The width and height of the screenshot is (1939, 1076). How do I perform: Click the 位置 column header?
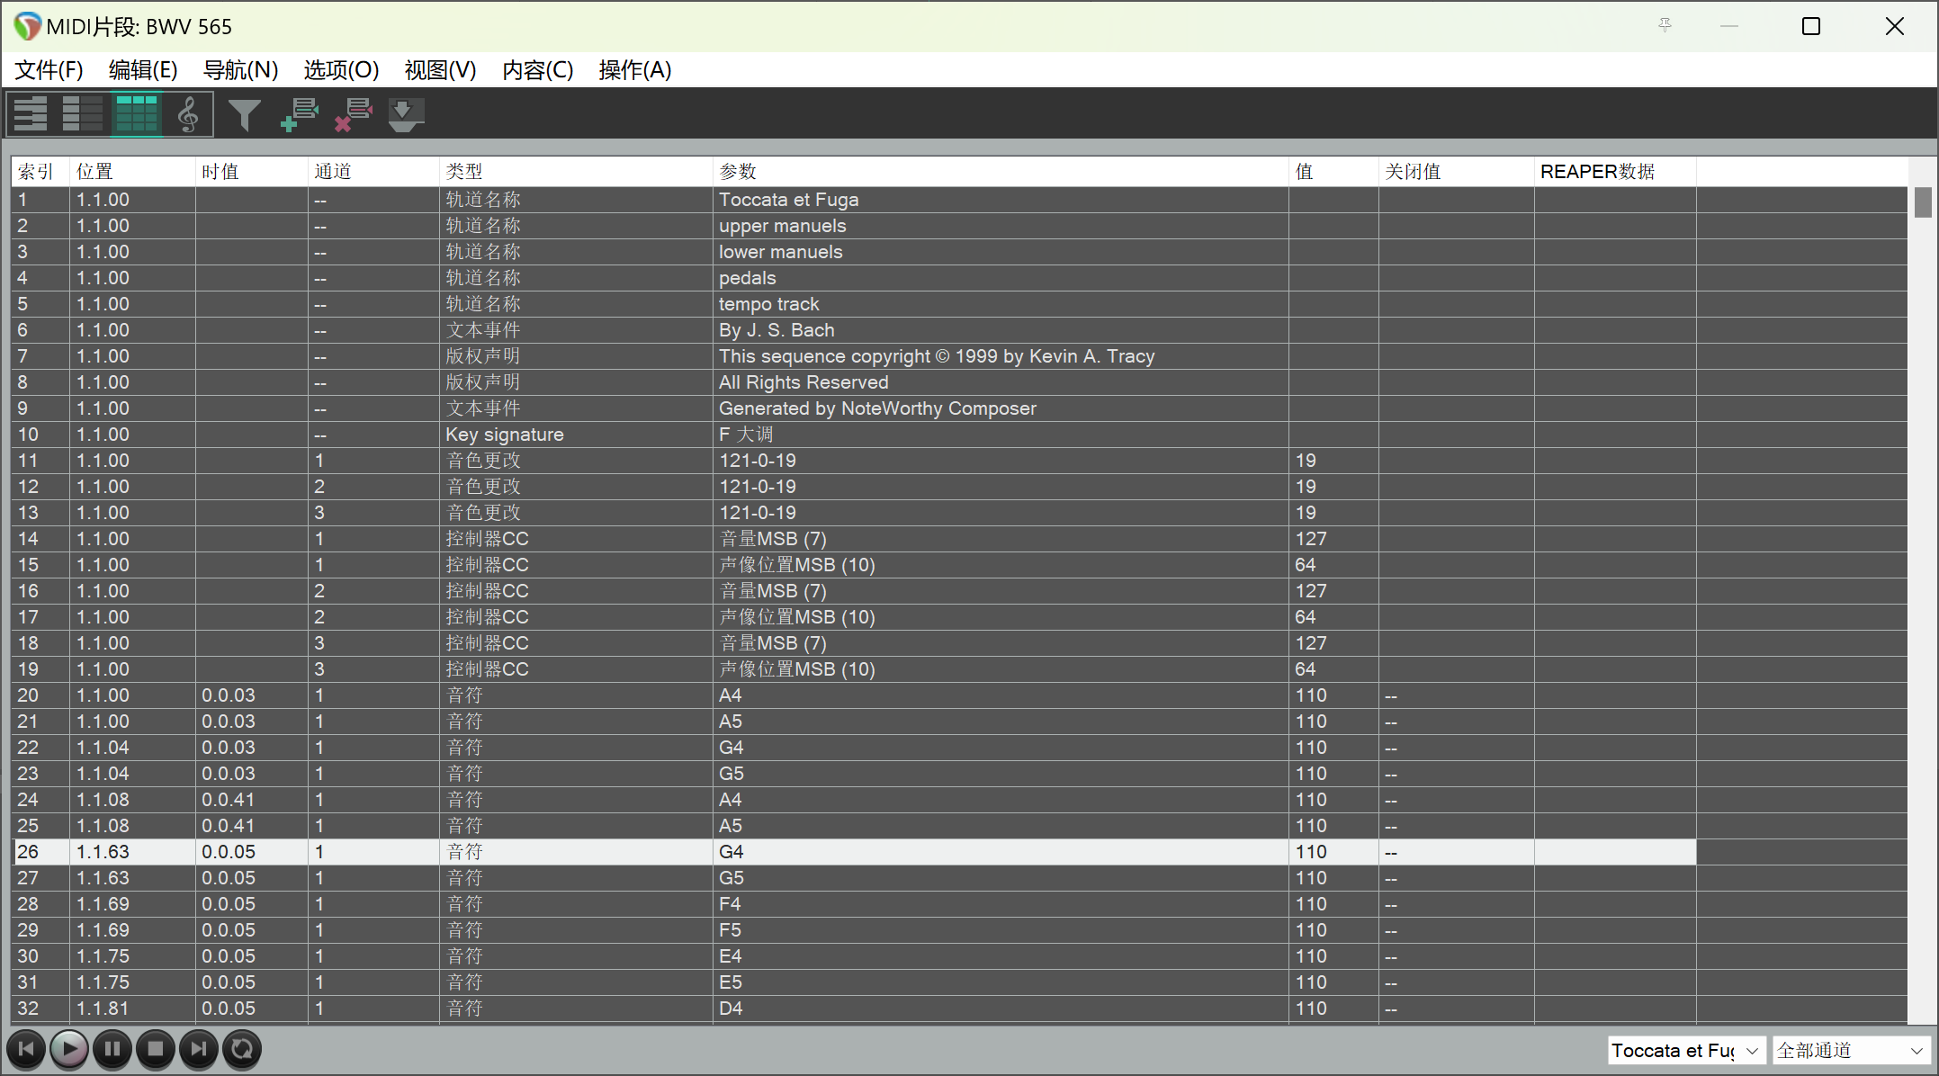(132, 172)
